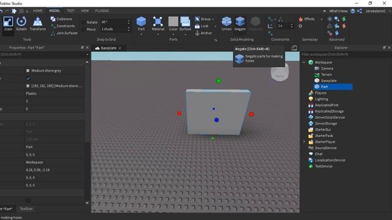Open the VIEW ribbon tab

(85, 11)
